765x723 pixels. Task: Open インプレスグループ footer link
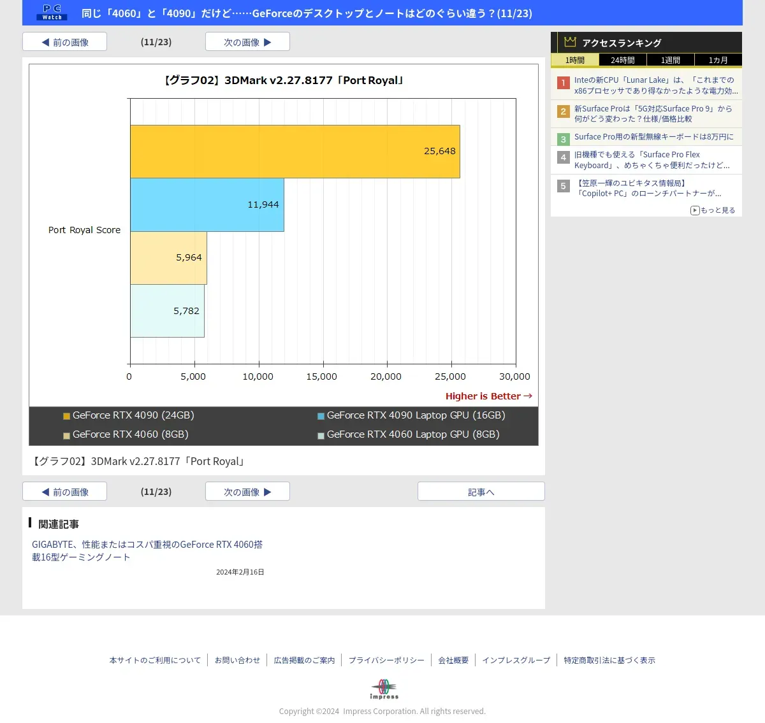pyautogui.click(x=516, y=661)
